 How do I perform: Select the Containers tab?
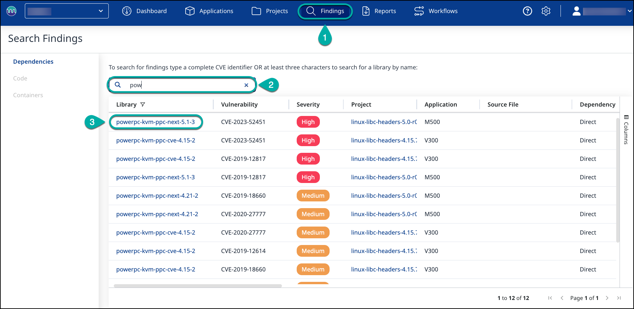(x=28, y=95)
